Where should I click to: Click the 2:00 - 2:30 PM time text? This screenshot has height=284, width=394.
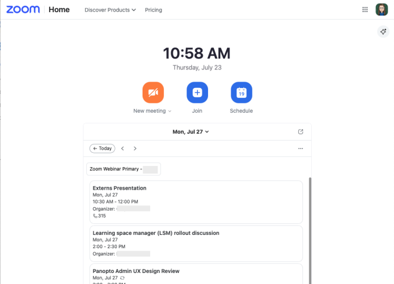point(109,246)
